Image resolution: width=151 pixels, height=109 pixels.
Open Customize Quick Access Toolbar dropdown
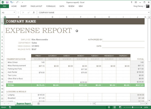pyautogui.click(x=22, y=2)
